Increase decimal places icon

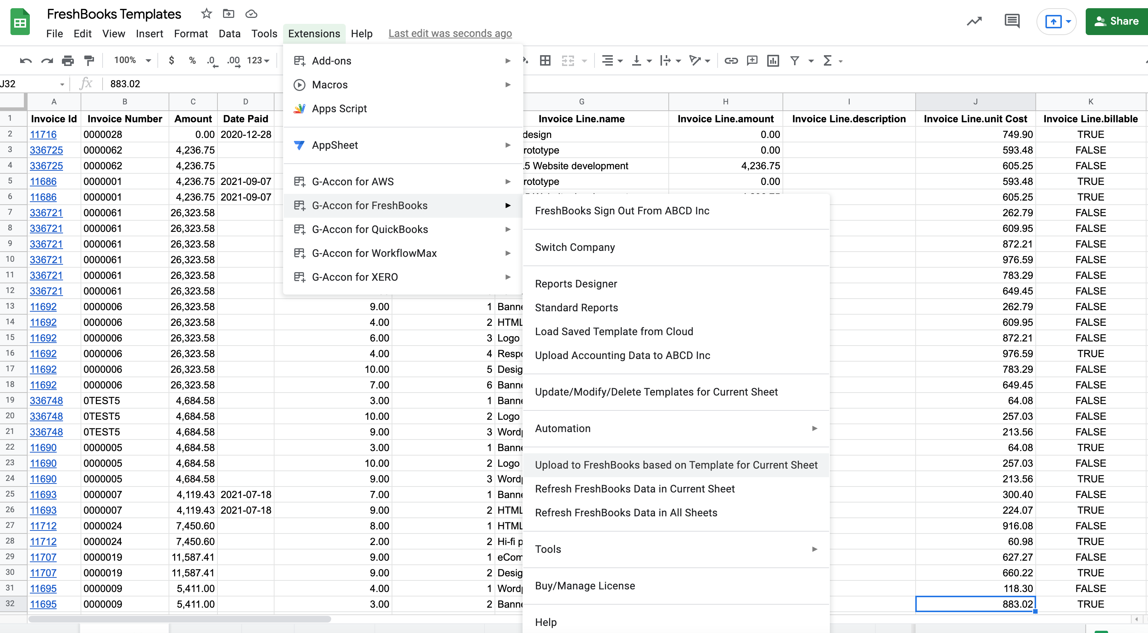(233, 61)
